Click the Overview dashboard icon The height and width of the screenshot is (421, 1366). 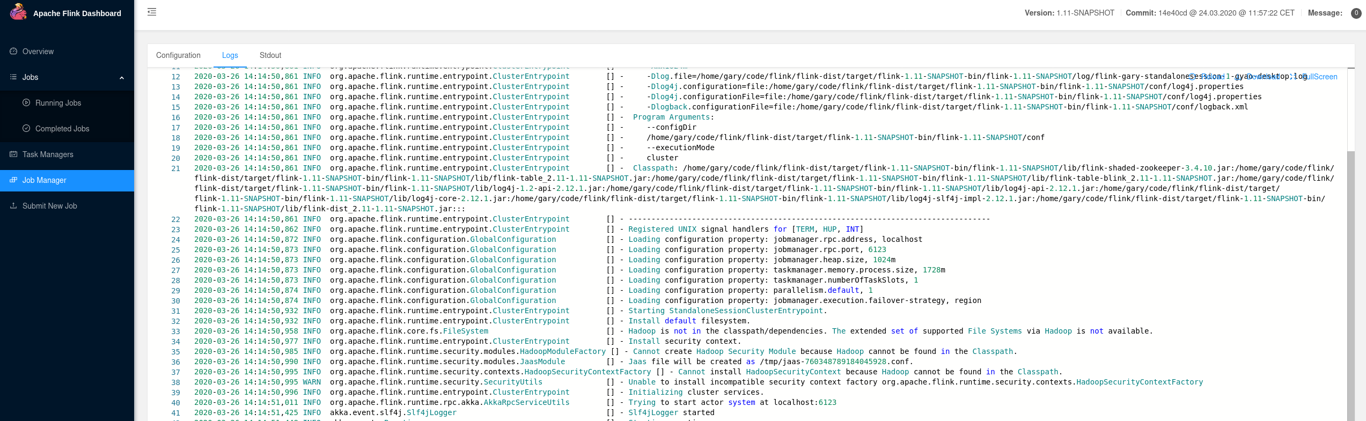pyautogui.click(x=13, y=51)
